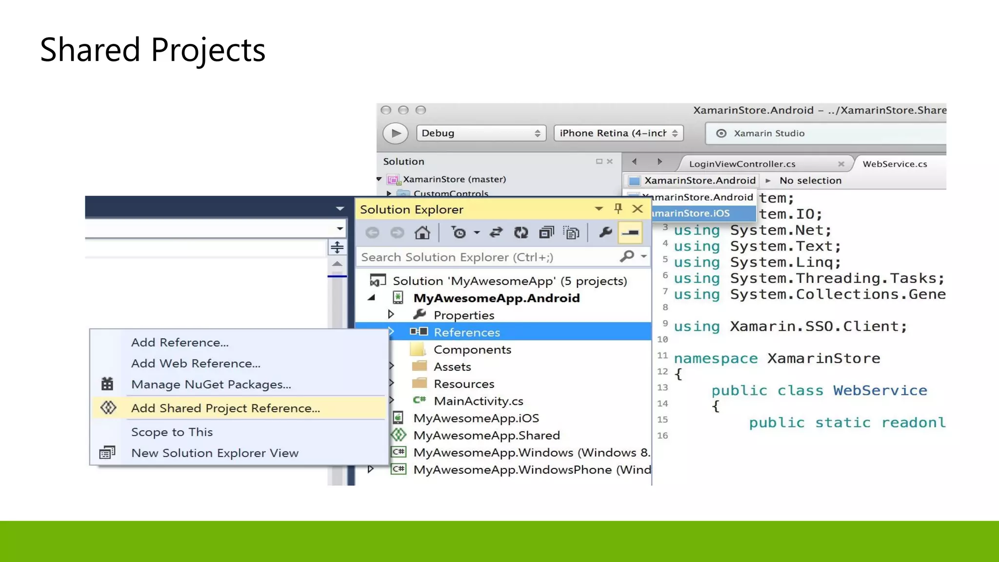This screenshot has height=562, width=999.
Task: Choose Scope to This menu item
Action: (x=172, y=432)
